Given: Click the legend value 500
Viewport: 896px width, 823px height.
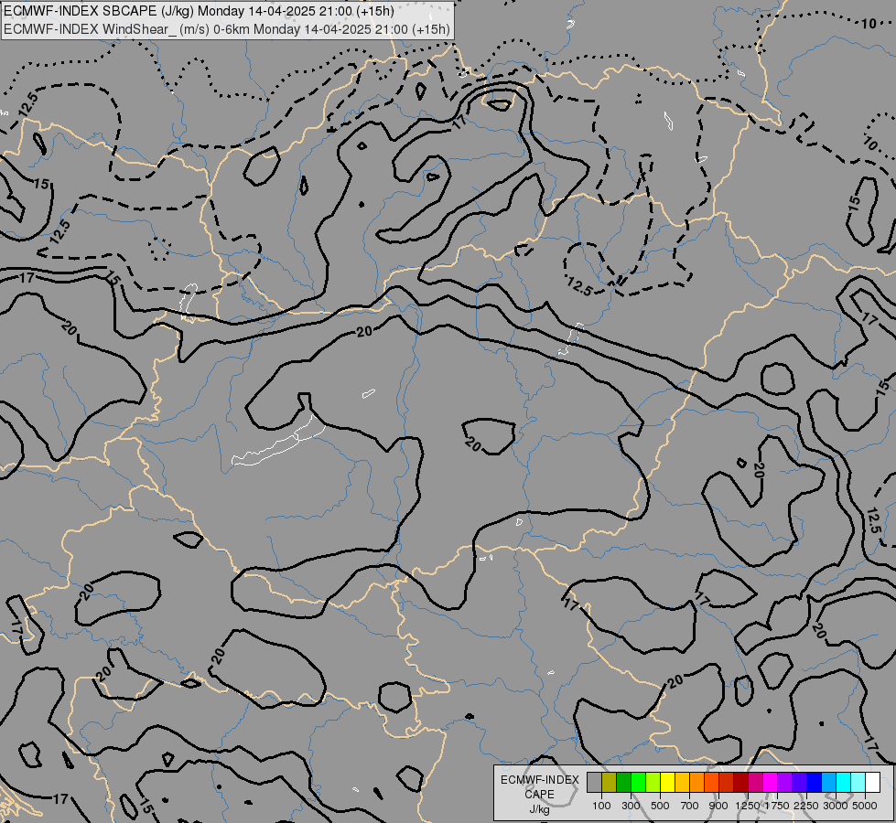Looking at the screenshot, I should [660, 806].
